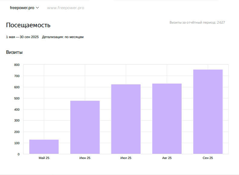239x175 pixels.
Task: Select the Май 25 bar in chart
Action: 44,147
